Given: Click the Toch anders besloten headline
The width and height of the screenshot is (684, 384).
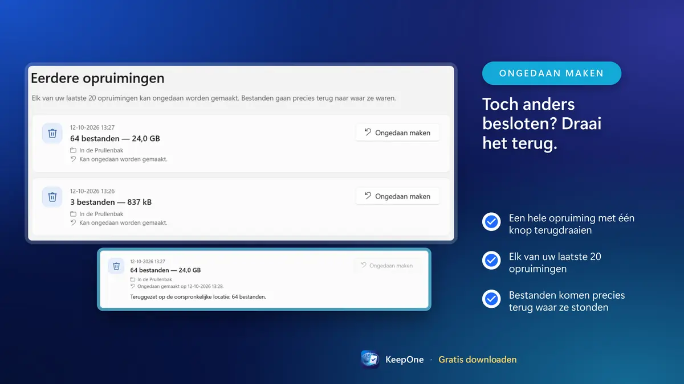Looking at the screenshot, I should point(541,124).
